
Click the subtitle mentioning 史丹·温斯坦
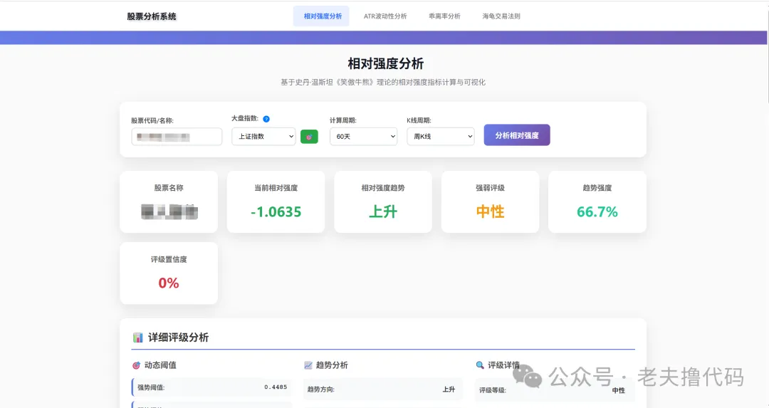tap(383, 83)
